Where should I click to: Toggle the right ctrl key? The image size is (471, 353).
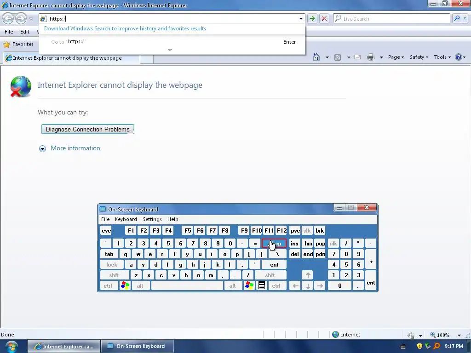276,286
